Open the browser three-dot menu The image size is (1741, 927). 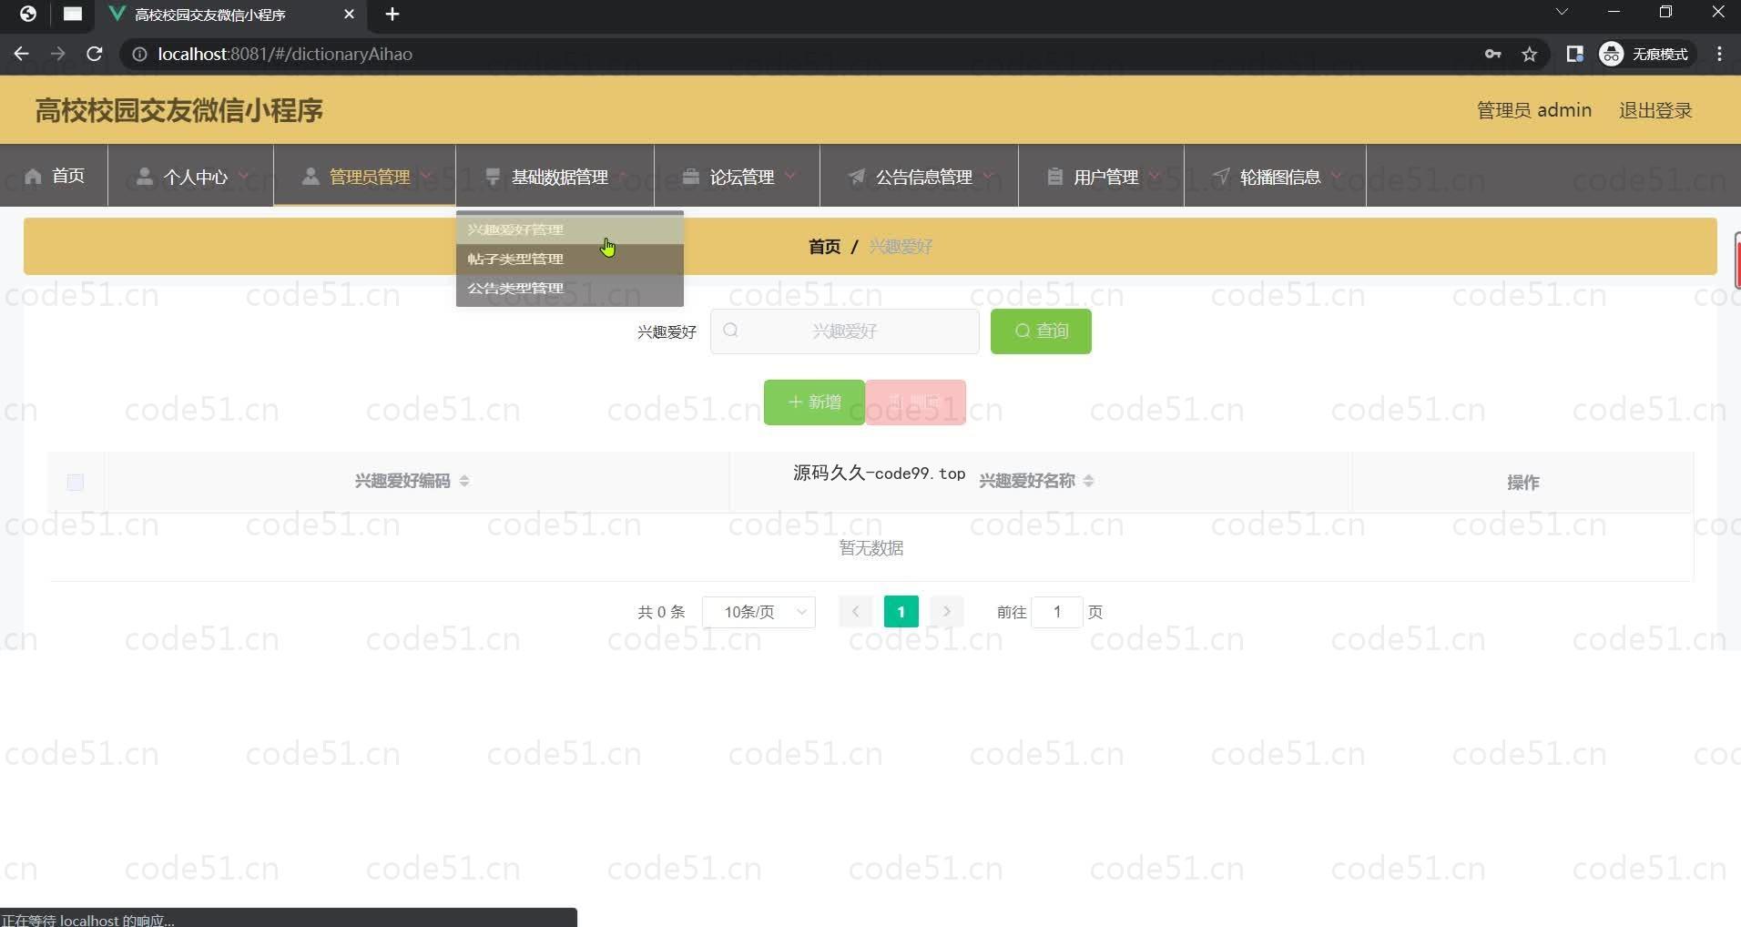pyautogui.click(x=1719, y=54)
